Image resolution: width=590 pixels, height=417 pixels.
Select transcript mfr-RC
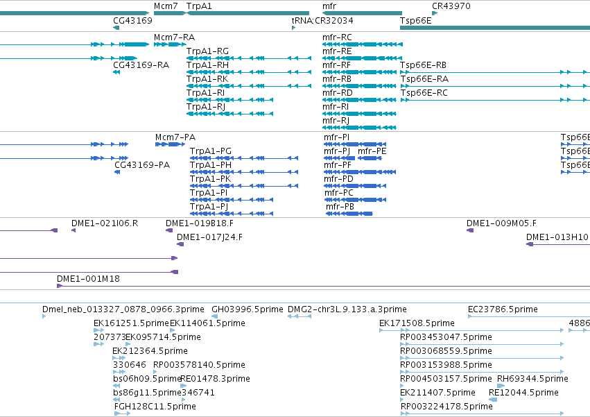(363, 44)
